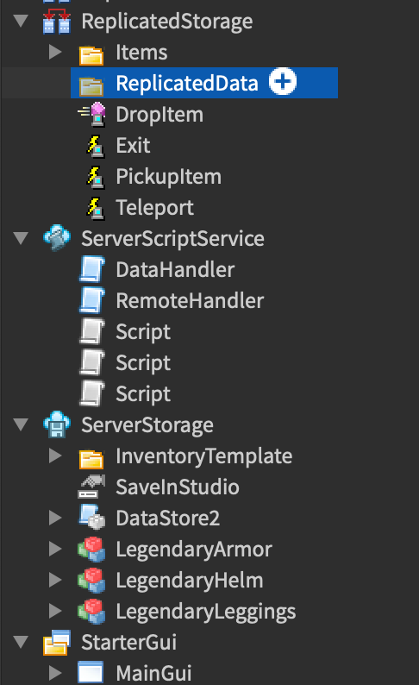The image size is (419, 685).
Task: Select the PickupItem remote event
Action: click(x=168, y=177)
